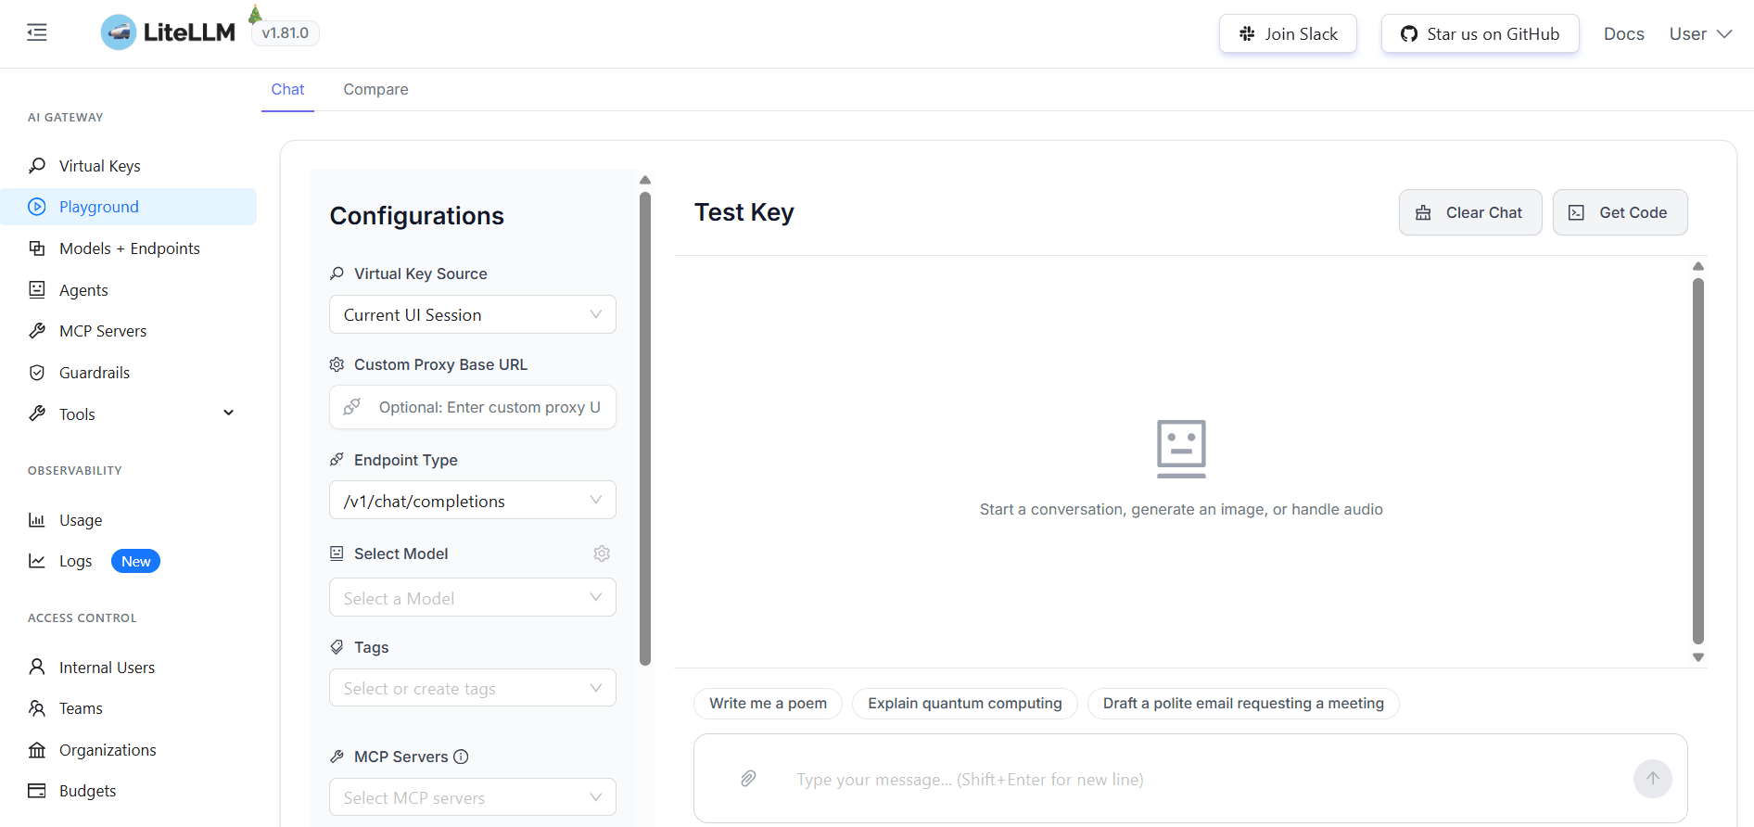Click the New badge next to Logs
This screenshot has width=1754, height=827.
pos(135,561)
